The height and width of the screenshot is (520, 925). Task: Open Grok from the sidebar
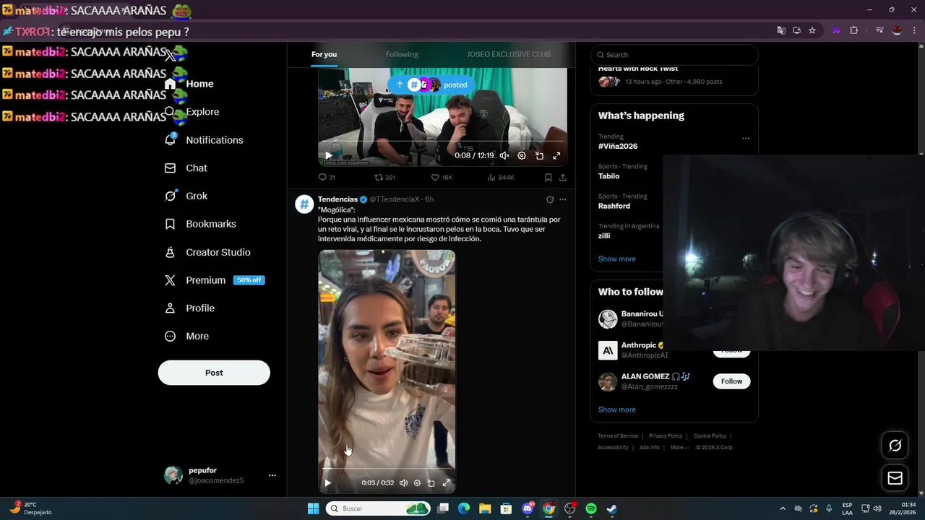click(186, 196)
